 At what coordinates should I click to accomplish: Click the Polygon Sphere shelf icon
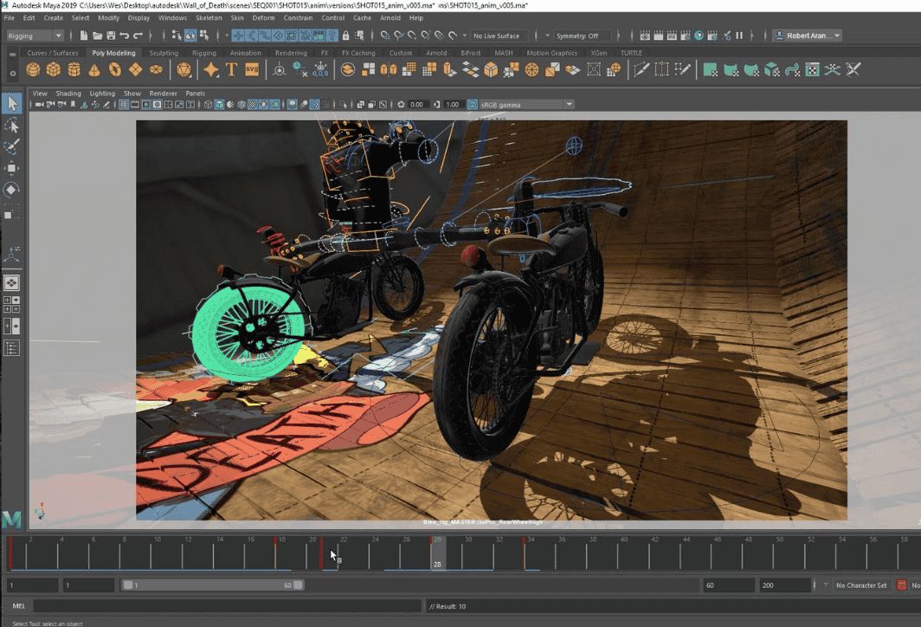click(33, 70)
